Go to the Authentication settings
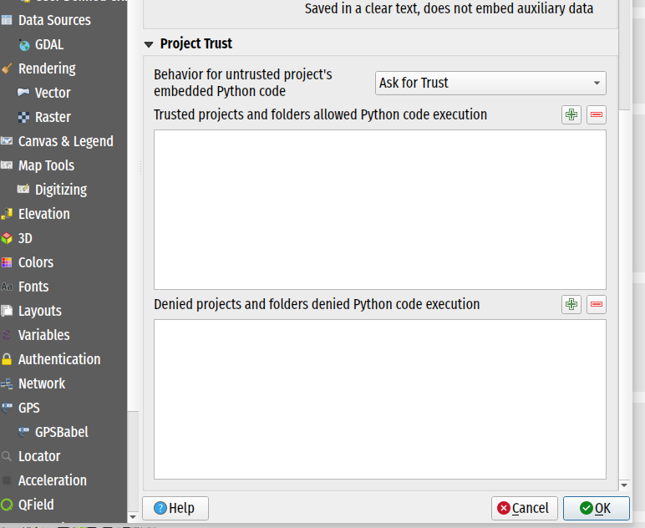The height and width of the screenshot is (528, 645). coord(58,359)
